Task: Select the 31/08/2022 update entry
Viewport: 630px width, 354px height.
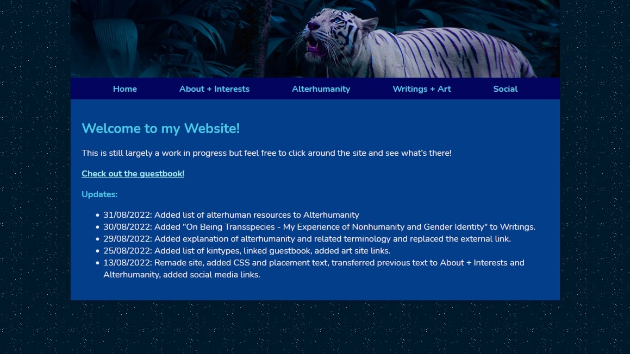Action: pyautogui.click(x=231, y=215)
